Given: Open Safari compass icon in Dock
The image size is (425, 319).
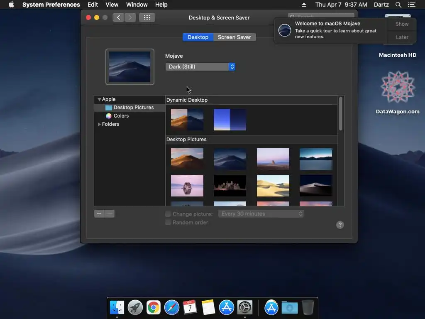Looking at the screenshot, I should (x=172, y=307).
